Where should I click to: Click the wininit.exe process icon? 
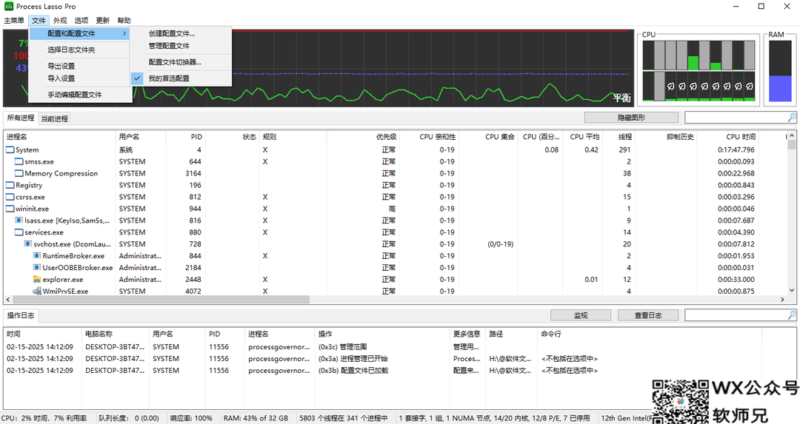10,209
